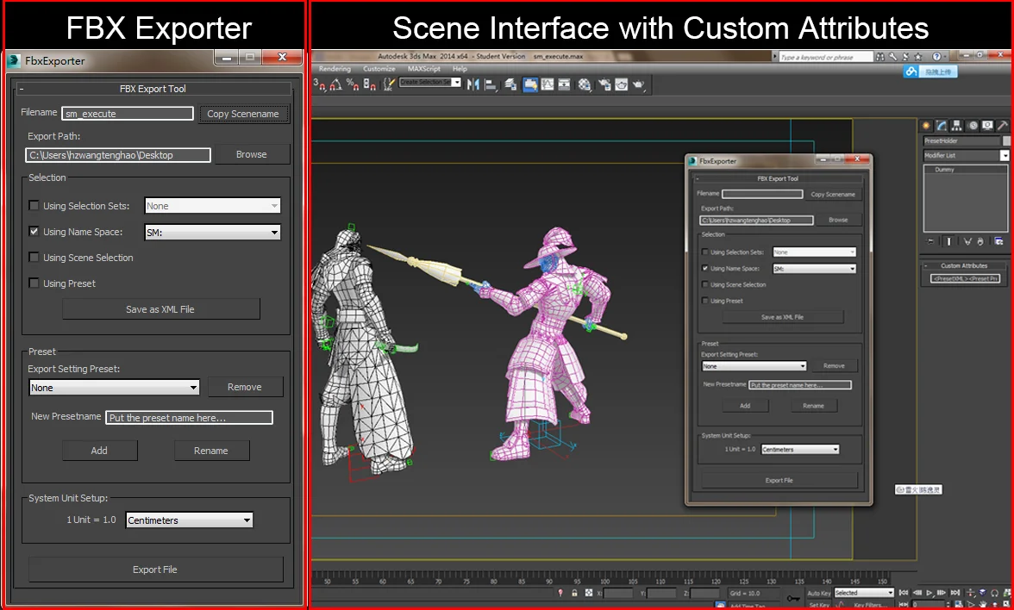
Task: Switch to the Display command panel icon
Action: [987, 126]
